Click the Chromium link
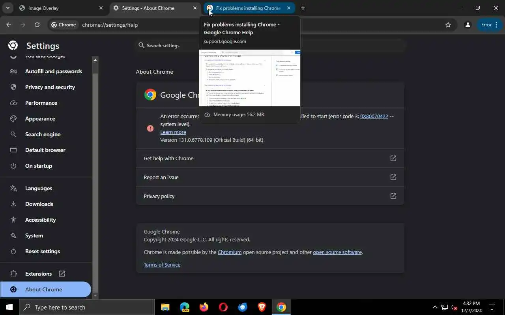Viewport: 505px width, 315px height. [230, 252]
